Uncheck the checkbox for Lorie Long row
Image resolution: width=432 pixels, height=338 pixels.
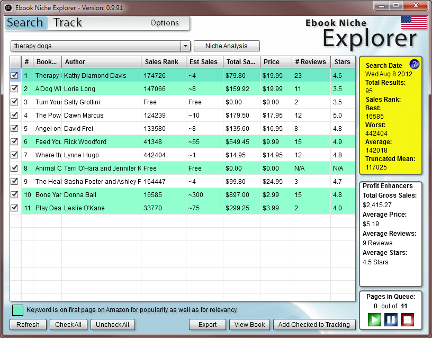coord(14,88)
